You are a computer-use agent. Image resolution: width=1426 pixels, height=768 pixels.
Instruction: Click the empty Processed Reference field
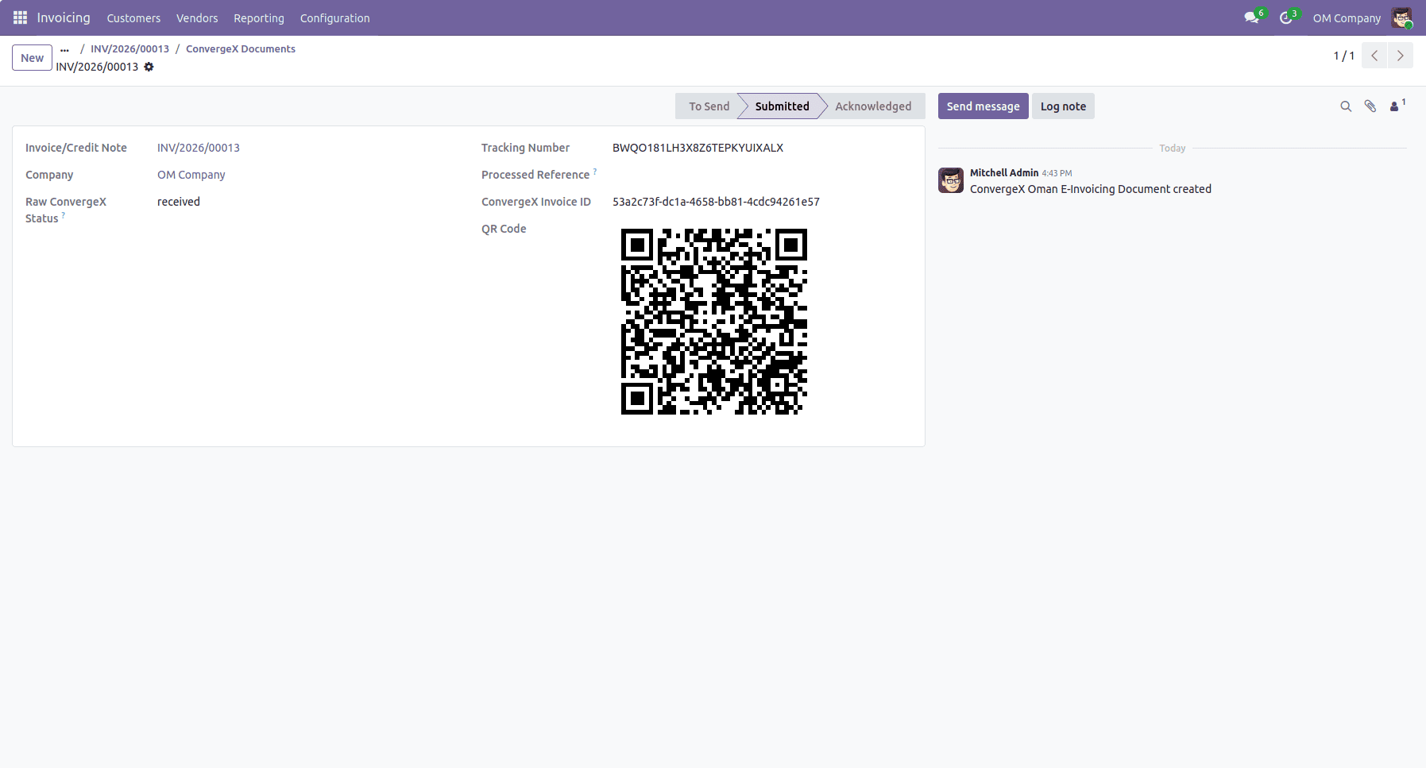(762, 175)
